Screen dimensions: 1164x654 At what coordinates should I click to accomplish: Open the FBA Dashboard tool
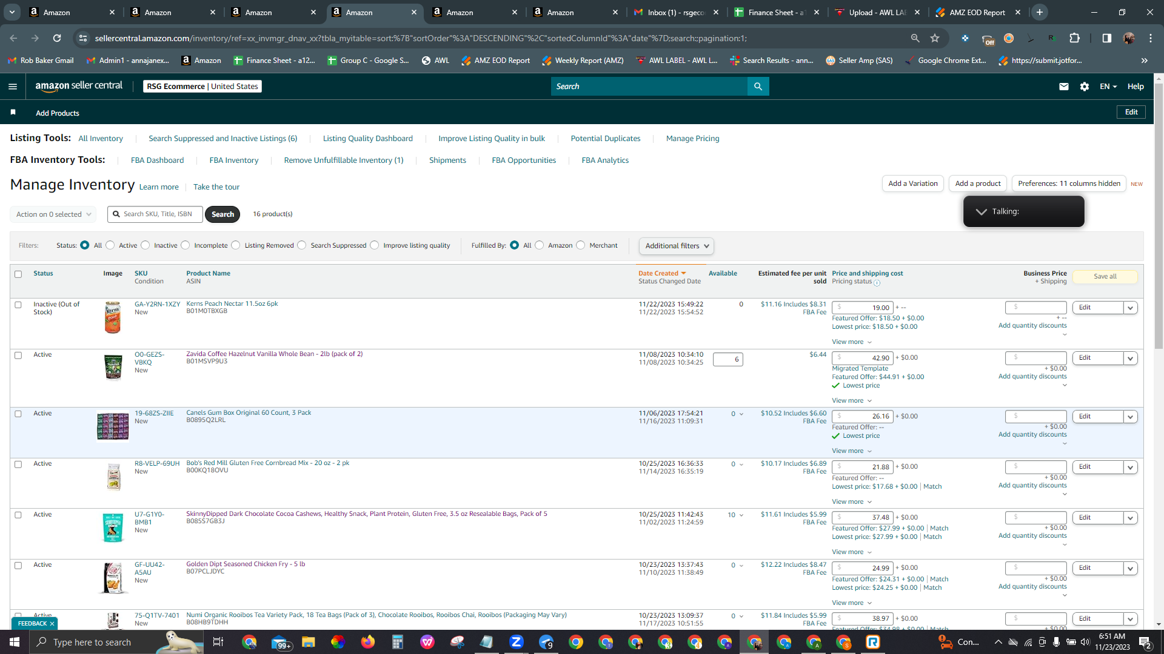pyautogui.click(x=158, y=160)
